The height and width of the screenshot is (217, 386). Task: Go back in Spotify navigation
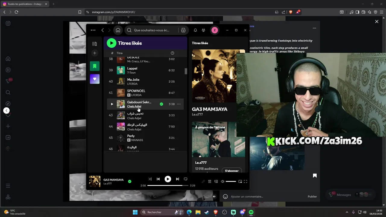[103, 30]
